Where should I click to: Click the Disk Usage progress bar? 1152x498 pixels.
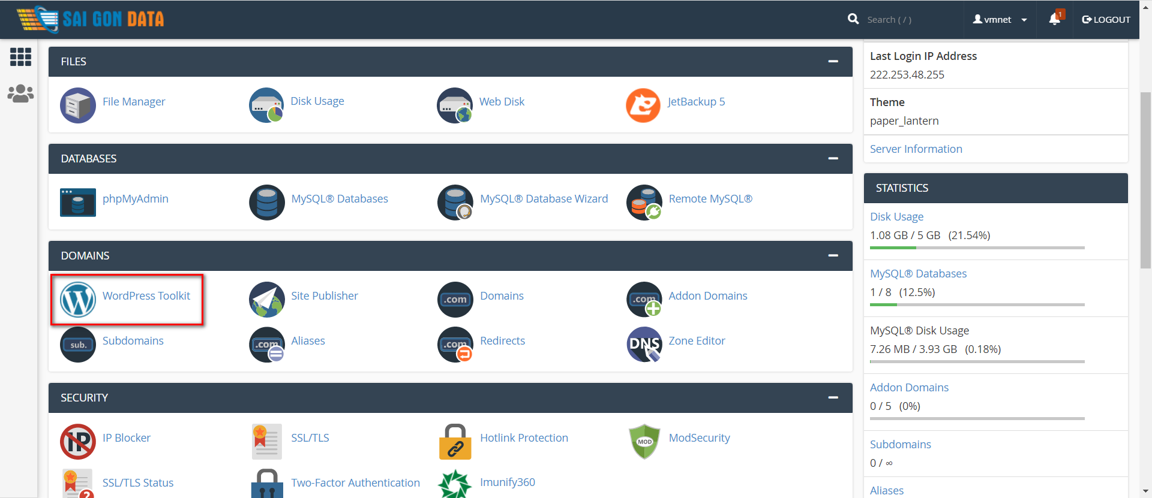click(x=977, y=248)
